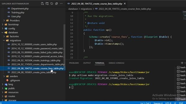186x104 pixels.
Task: Open Training.php file
Action: (18, 12)
